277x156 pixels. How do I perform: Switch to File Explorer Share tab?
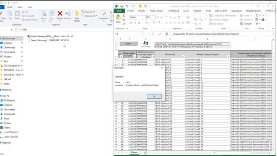pos(20,7)
